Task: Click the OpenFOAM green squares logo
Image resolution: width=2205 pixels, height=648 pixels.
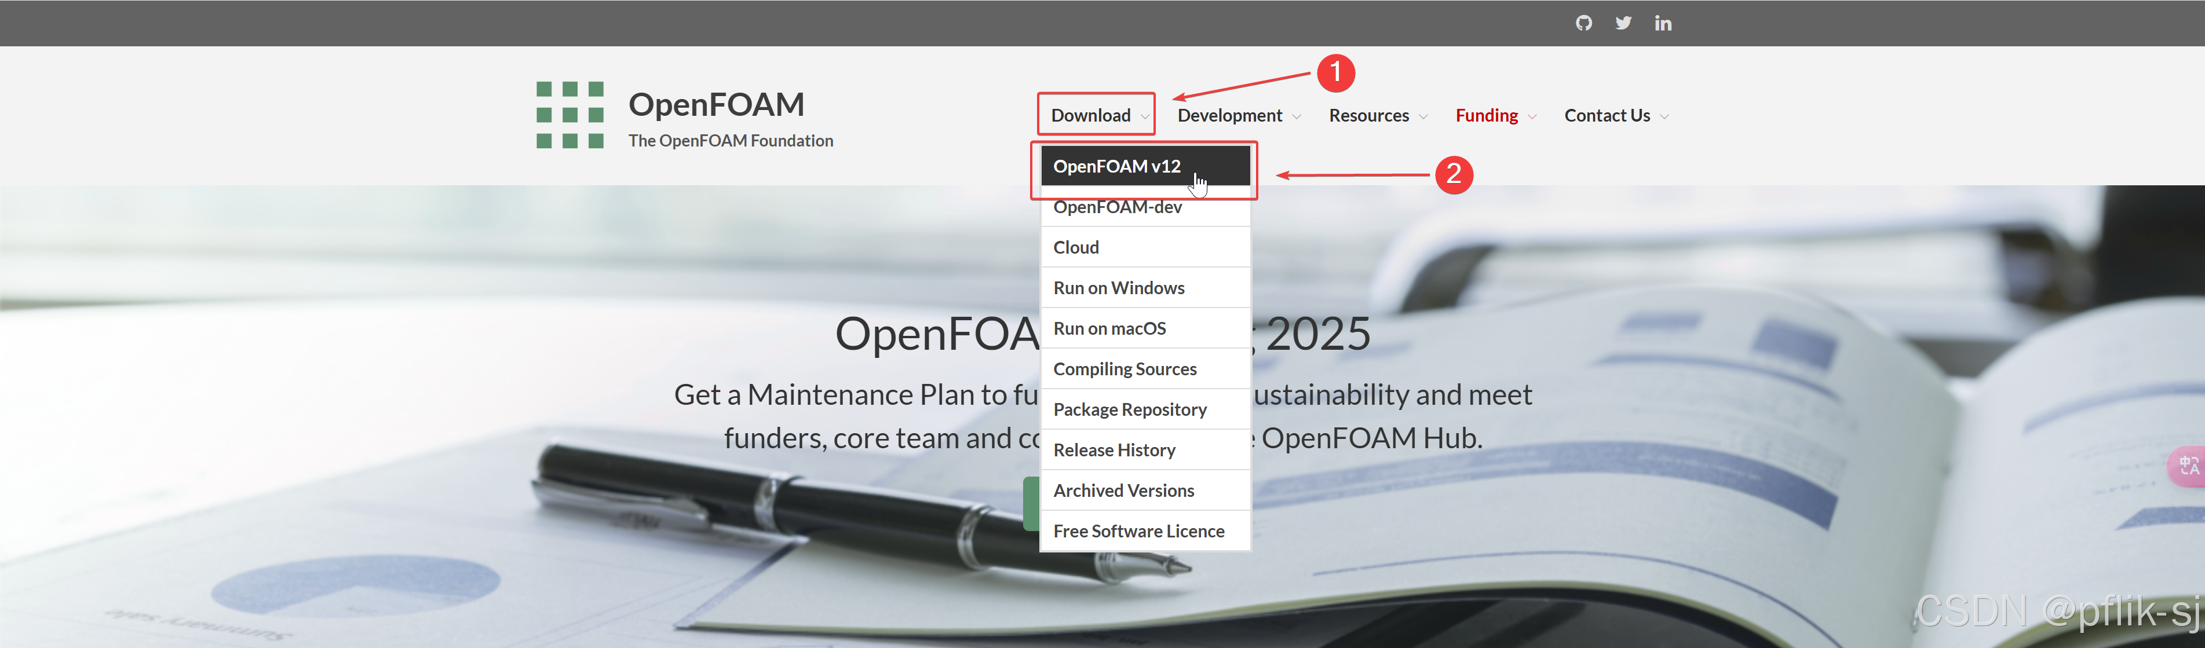Action: (x=570, y=115)
